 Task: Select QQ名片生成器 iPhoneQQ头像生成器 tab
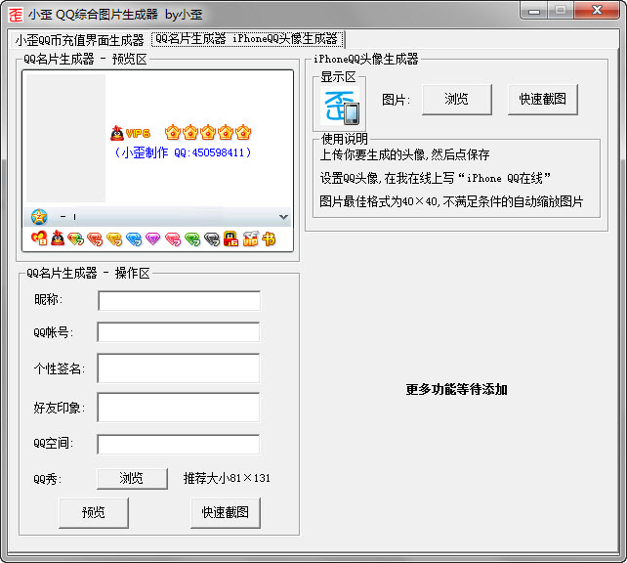click(247, 39)
